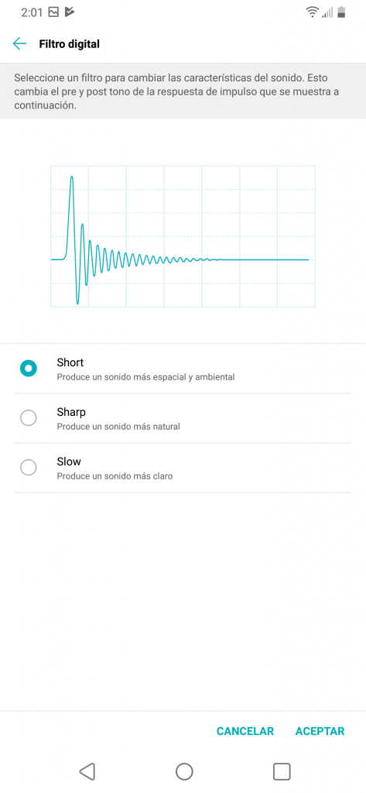This screenshot has height=793, width=366.
Task: Select the Sharp filter radio button
Action: point(29,418)
